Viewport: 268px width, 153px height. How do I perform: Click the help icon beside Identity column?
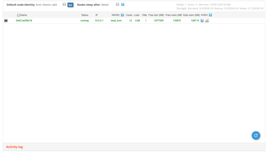(123, 15)
